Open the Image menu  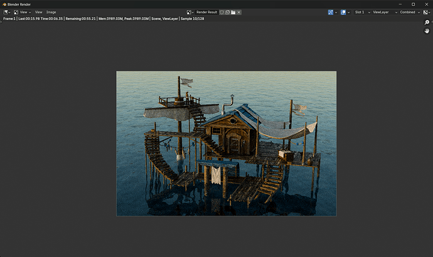(x=51, y=12)
